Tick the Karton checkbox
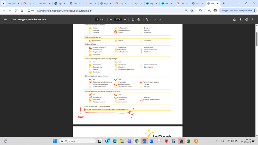 pyautogui.click(x=90, y=28)
